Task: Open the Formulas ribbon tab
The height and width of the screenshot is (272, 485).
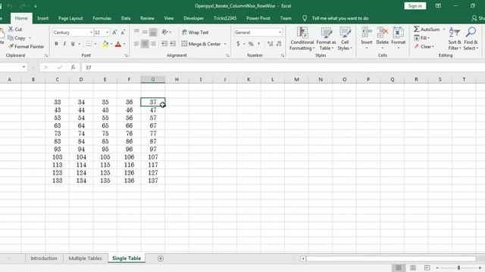Action: pos(102,18)
